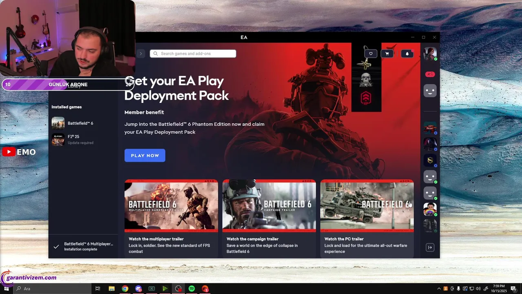Open the EA app icon on the taskbar
522x294 pixels.
click(205, 289)
